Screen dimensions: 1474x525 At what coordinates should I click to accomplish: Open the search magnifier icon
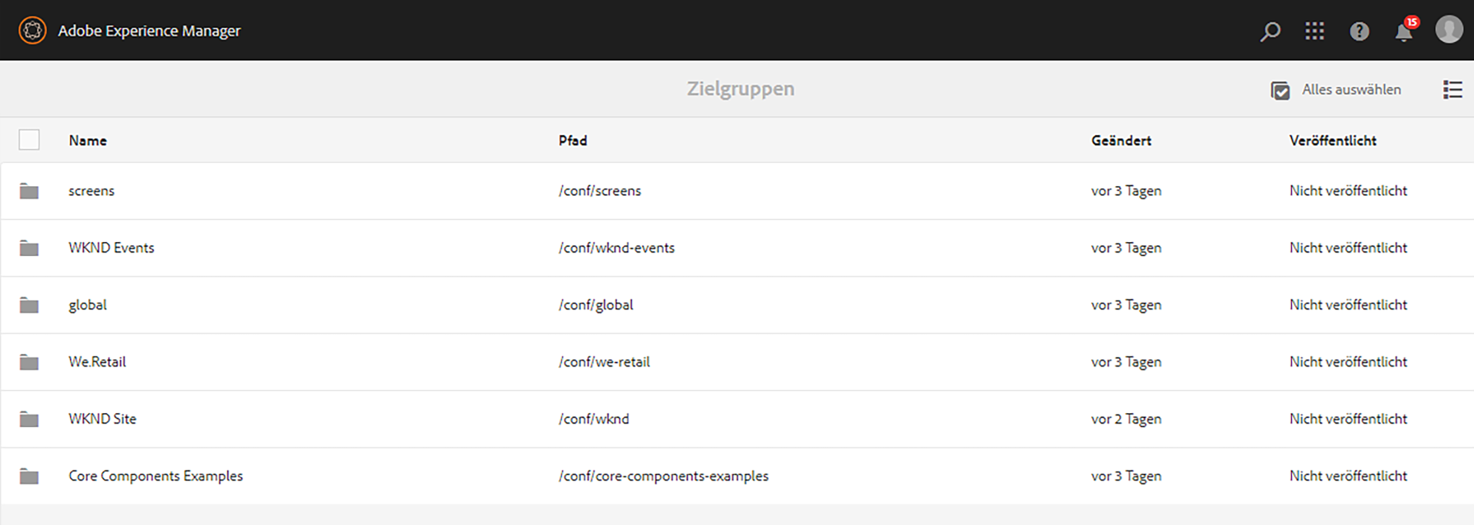[x=1270, y=31]
